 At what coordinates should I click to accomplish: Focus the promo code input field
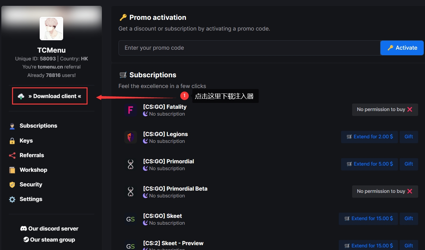point(249,48)
